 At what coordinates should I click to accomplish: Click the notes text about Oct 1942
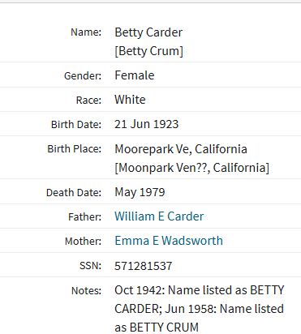[x=200, y=309]
